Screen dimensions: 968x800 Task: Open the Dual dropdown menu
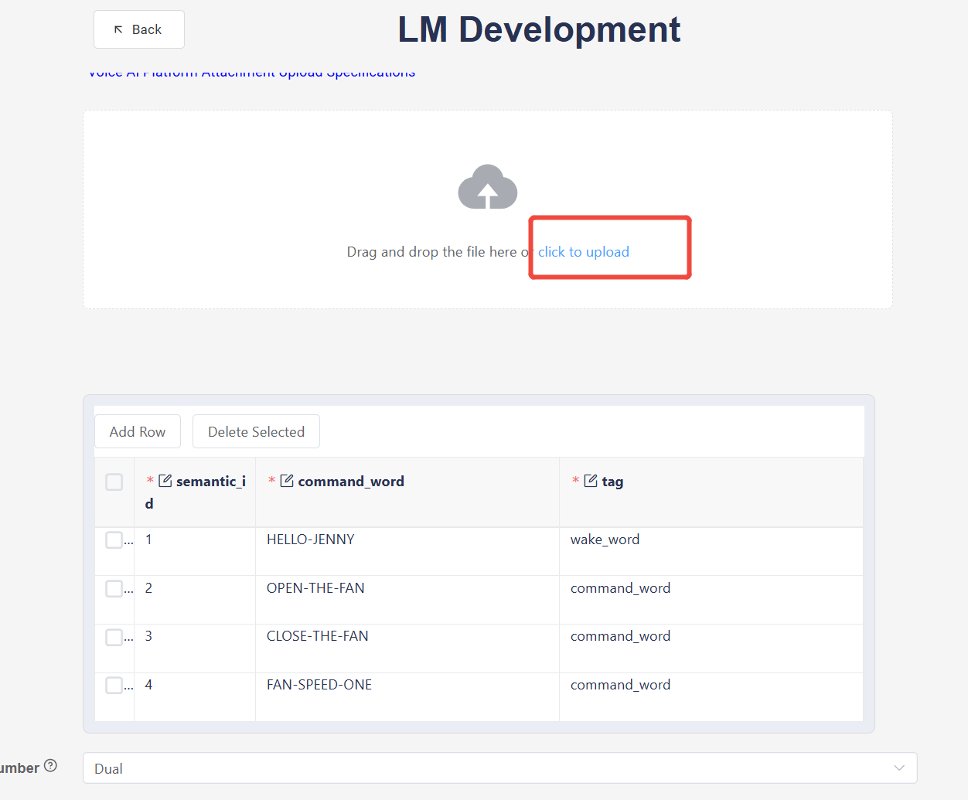click(x=487, y=768)
